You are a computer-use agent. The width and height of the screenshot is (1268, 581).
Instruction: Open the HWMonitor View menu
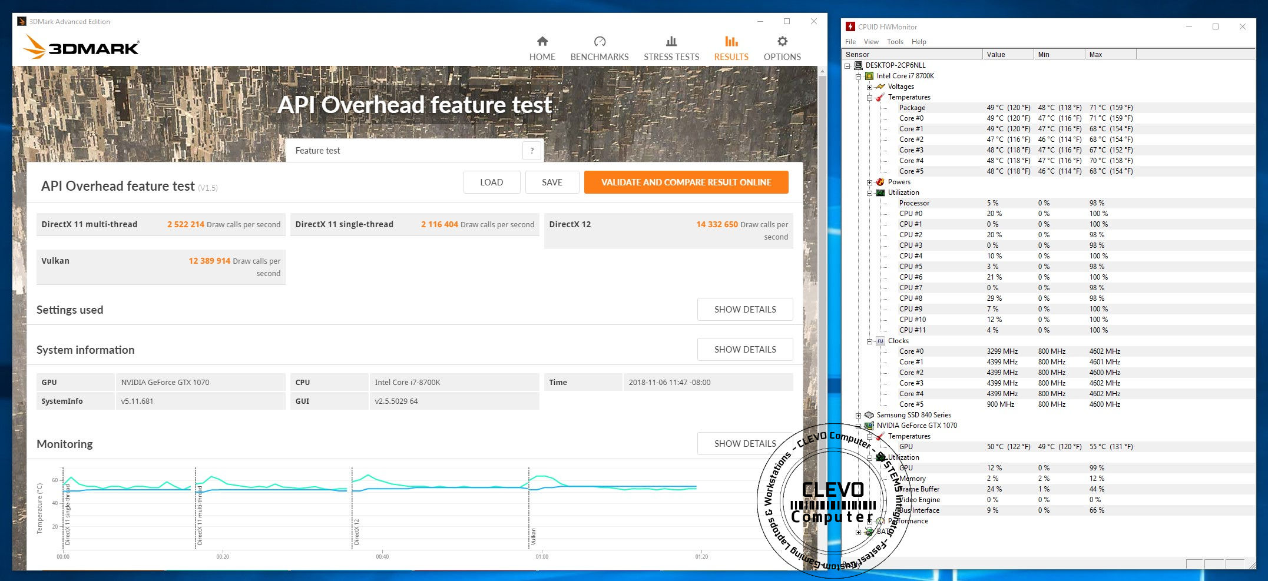(x=871, y=42)
